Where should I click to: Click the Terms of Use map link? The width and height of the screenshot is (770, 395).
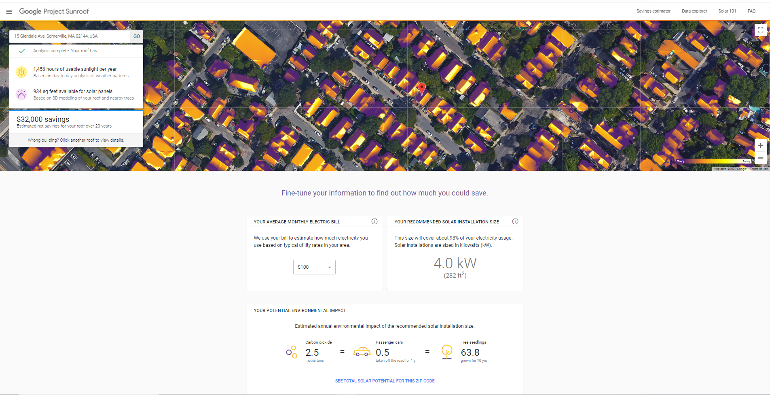pos(759,169)
